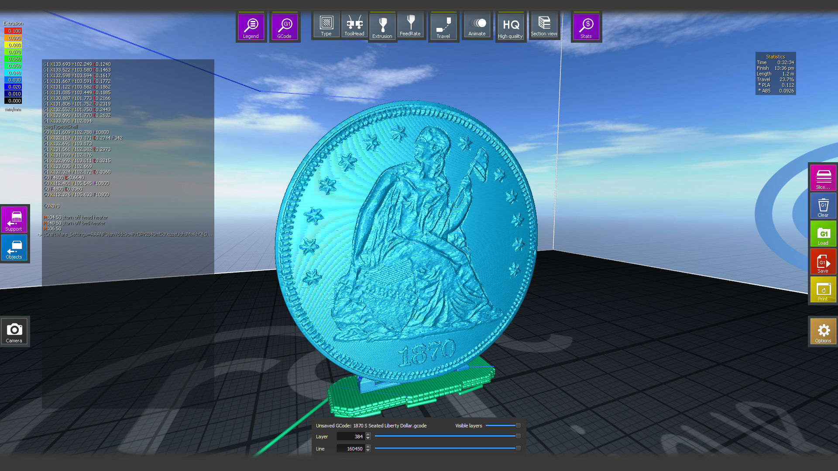
Task: Click the Line value field 160450
Action: [x=351, y=449]
